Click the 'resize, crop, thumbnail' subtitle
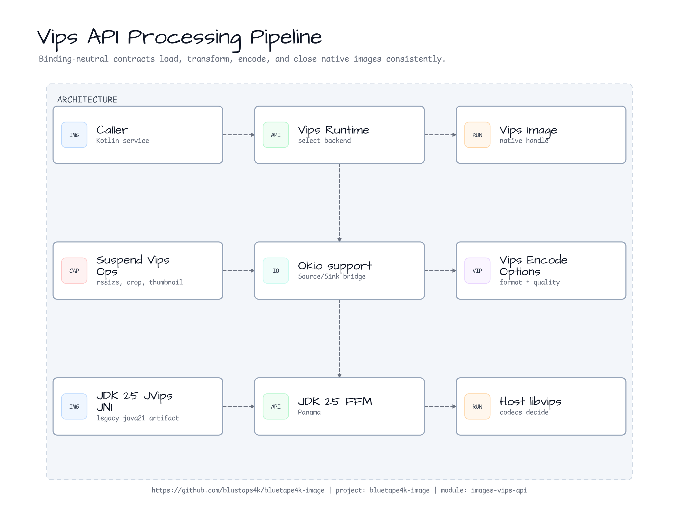Screen dimensions: 679x520 point(140,282)
